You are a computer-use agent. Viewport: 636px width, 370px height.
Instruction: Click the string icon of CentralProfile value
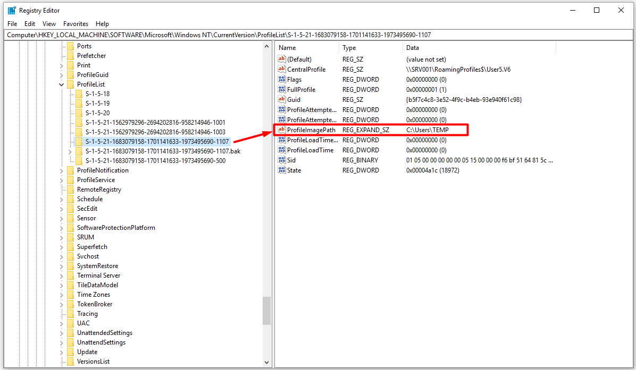click(281, 69)
